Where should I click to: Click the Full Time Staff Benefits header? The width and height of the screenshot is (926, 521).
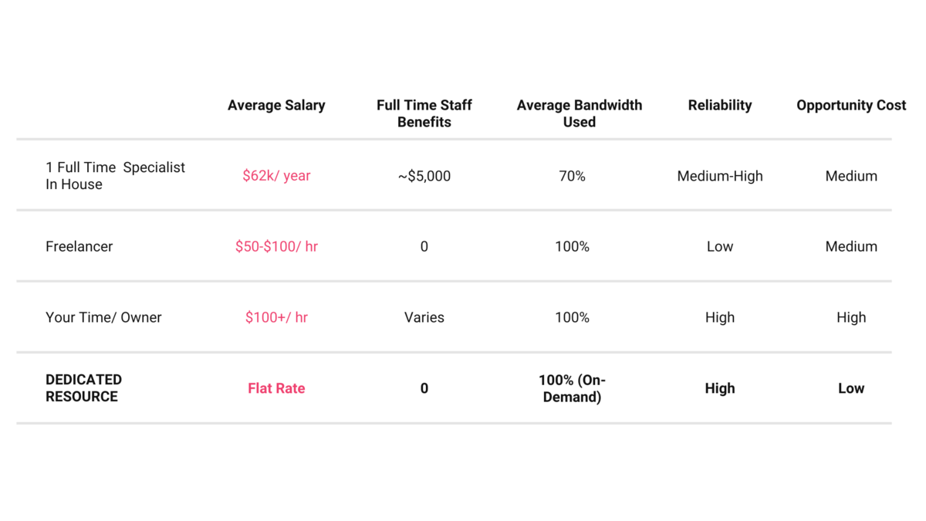point(424,113)
